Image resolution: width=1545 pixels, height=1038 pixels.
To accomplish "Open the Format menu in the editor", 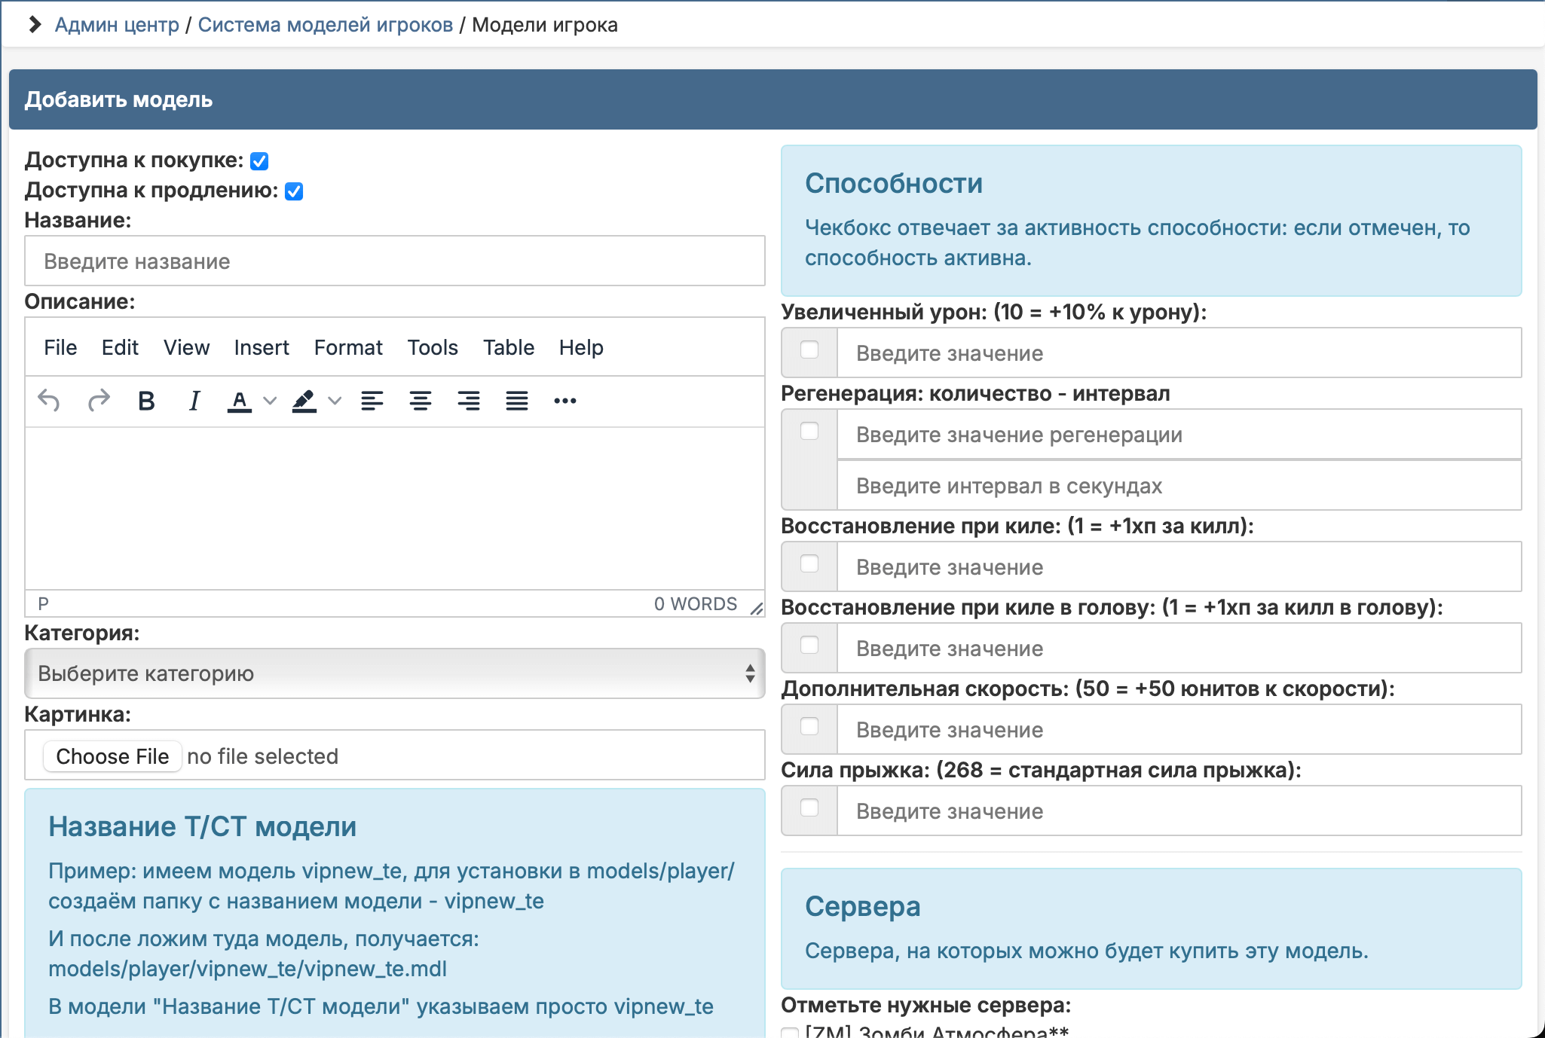I will pyautogui.click(x=347, y=347).
